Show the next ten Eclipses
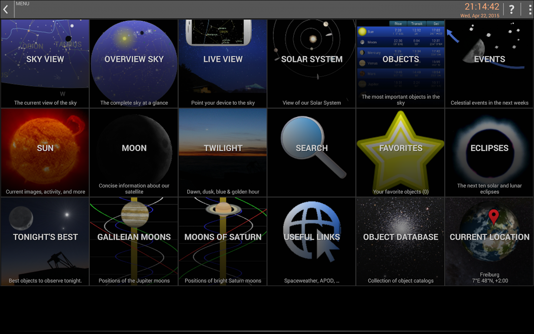Screen dimensions: 534x334 pos(489,152)
